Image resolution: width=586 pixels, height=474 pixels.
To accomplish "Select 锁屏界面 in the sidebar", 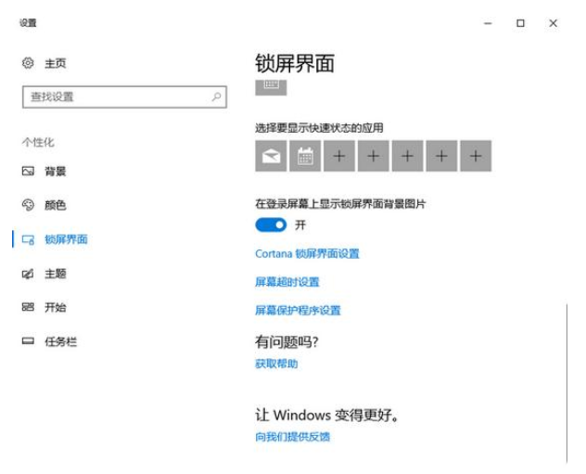I will point(65,239).
